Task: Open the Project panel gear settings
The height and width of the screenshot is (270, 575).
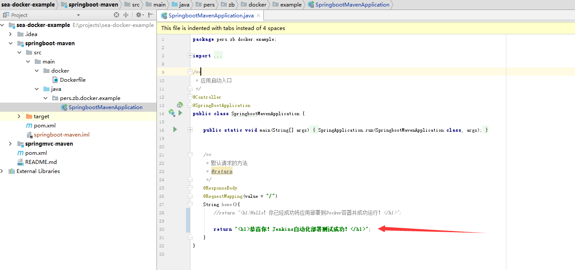Action: 139,15
